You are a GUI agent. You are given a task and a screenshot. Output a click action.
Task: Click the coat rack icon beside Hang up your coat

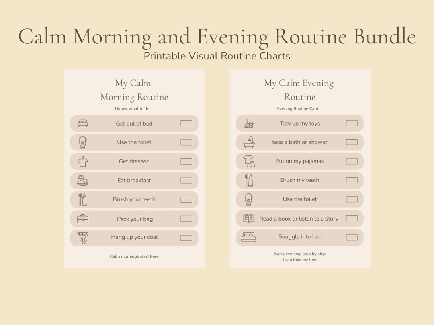point(83,238)
